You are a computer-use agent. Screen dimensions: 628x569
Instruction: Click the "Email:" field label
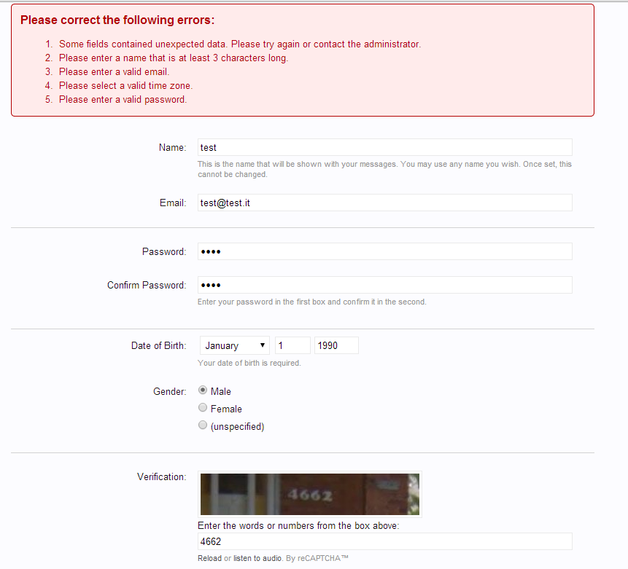point(173,203)
